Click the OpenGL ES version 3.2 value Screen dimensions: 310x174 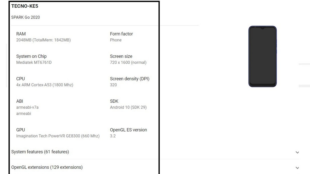tap(113, 136)
